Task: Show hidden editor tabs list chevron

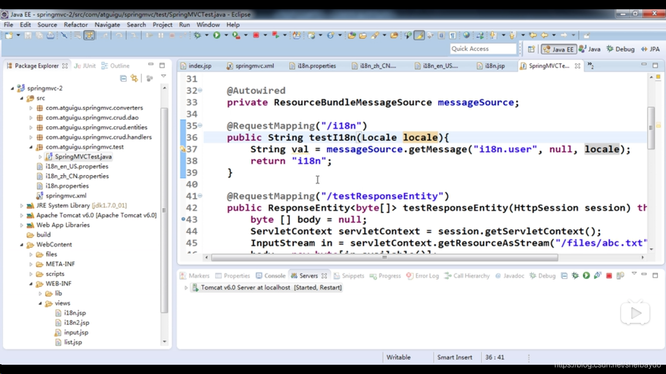Action: click(590, 65)
